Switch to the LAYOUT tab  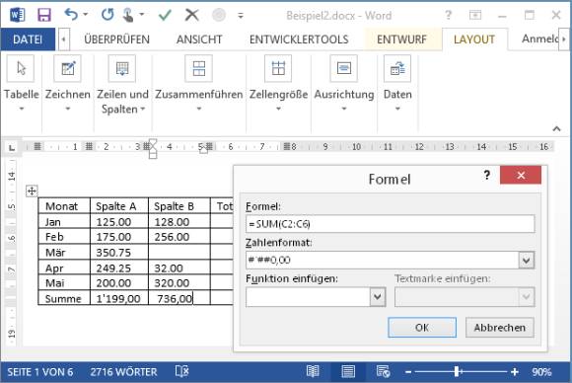click(x=474, y=39)
